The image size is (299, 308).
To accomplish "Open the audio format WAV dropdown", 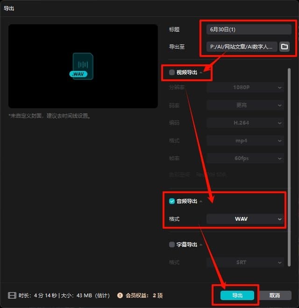I will click(x=245, y=219).
